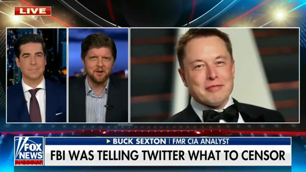This screenshot has width=306, height=172.
Task: Select the BUCK SEXTON name text
Action: [x=139, y=141]
